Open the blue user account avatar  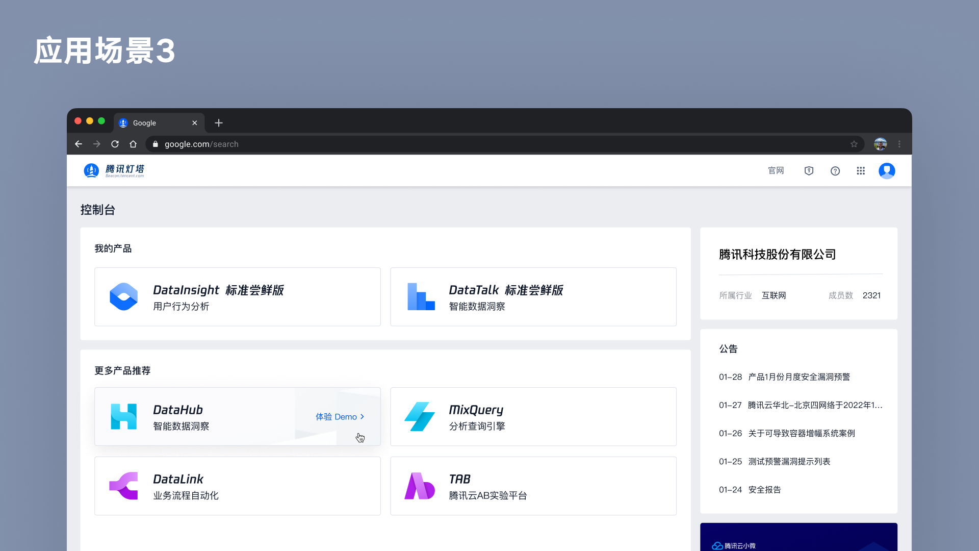pyautogui.click(x=887, y=171)
